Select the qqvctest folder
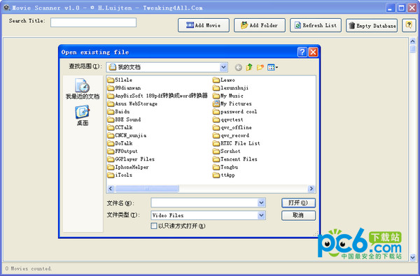The height and width of the screenshot is (276, 420). coord(228,119)
